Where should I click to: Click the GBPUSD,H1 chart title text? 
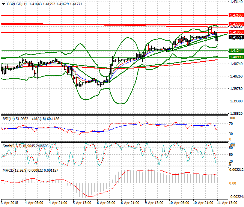(16, 4)
